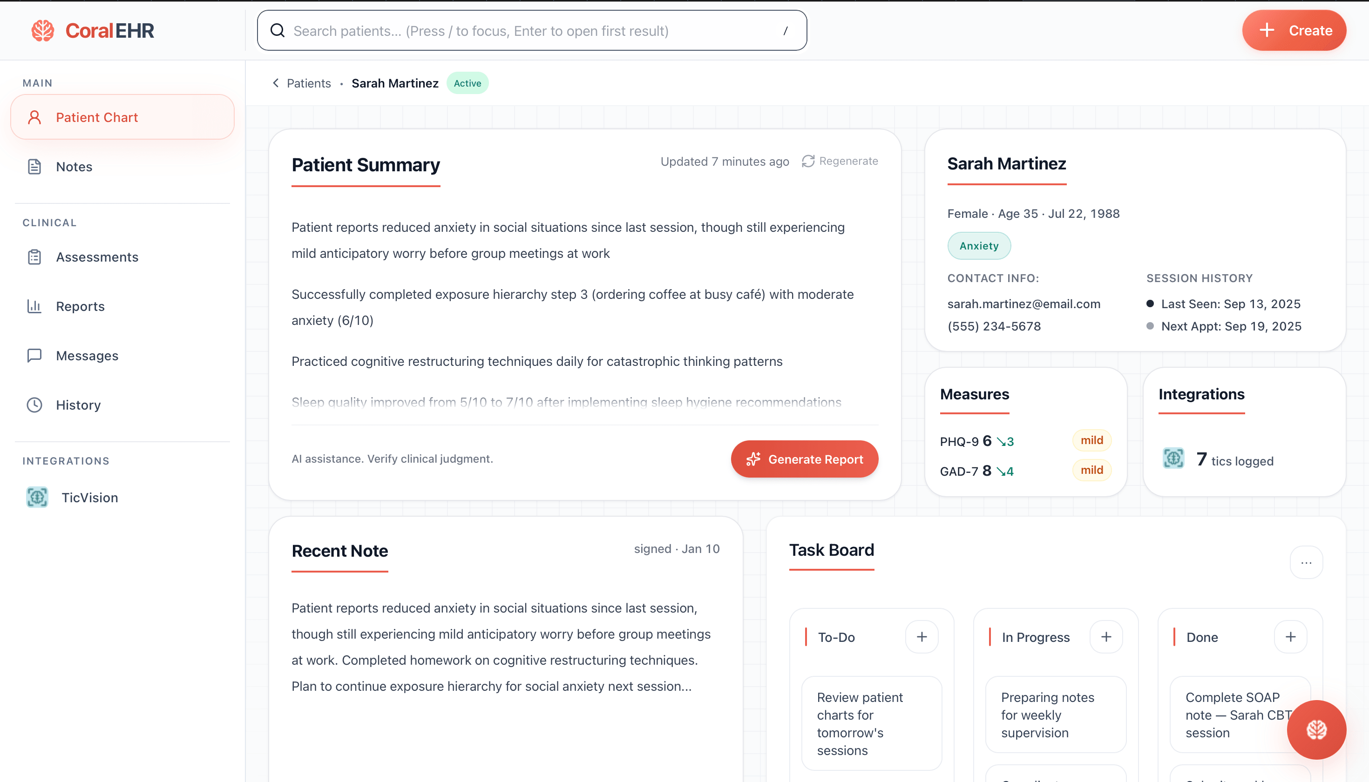Add a card to the In Progress column
This screenshot has width=1369, height=782.
point(1106,637)
